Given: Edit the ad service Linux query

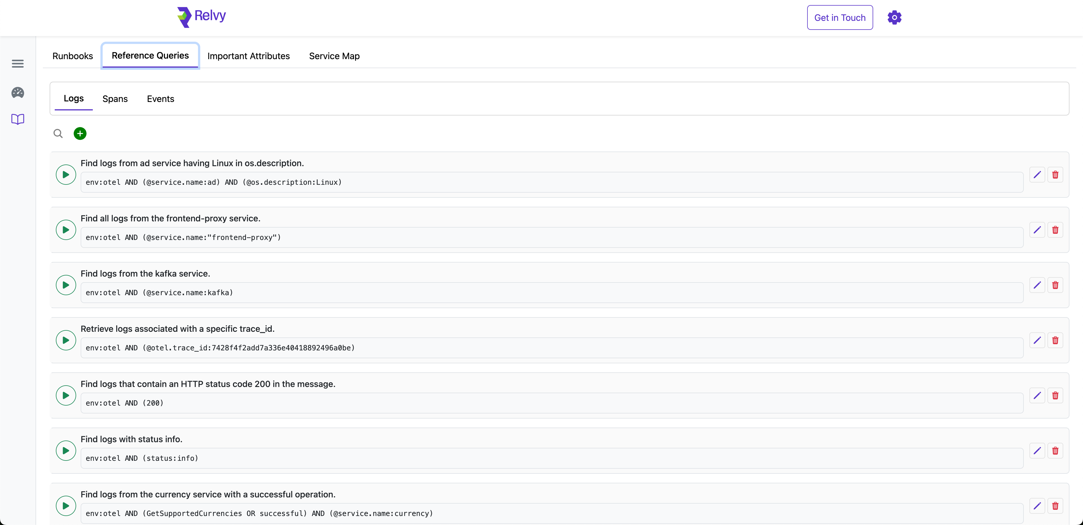Looking at the screenshot, I should click(x=1037, y=175).
